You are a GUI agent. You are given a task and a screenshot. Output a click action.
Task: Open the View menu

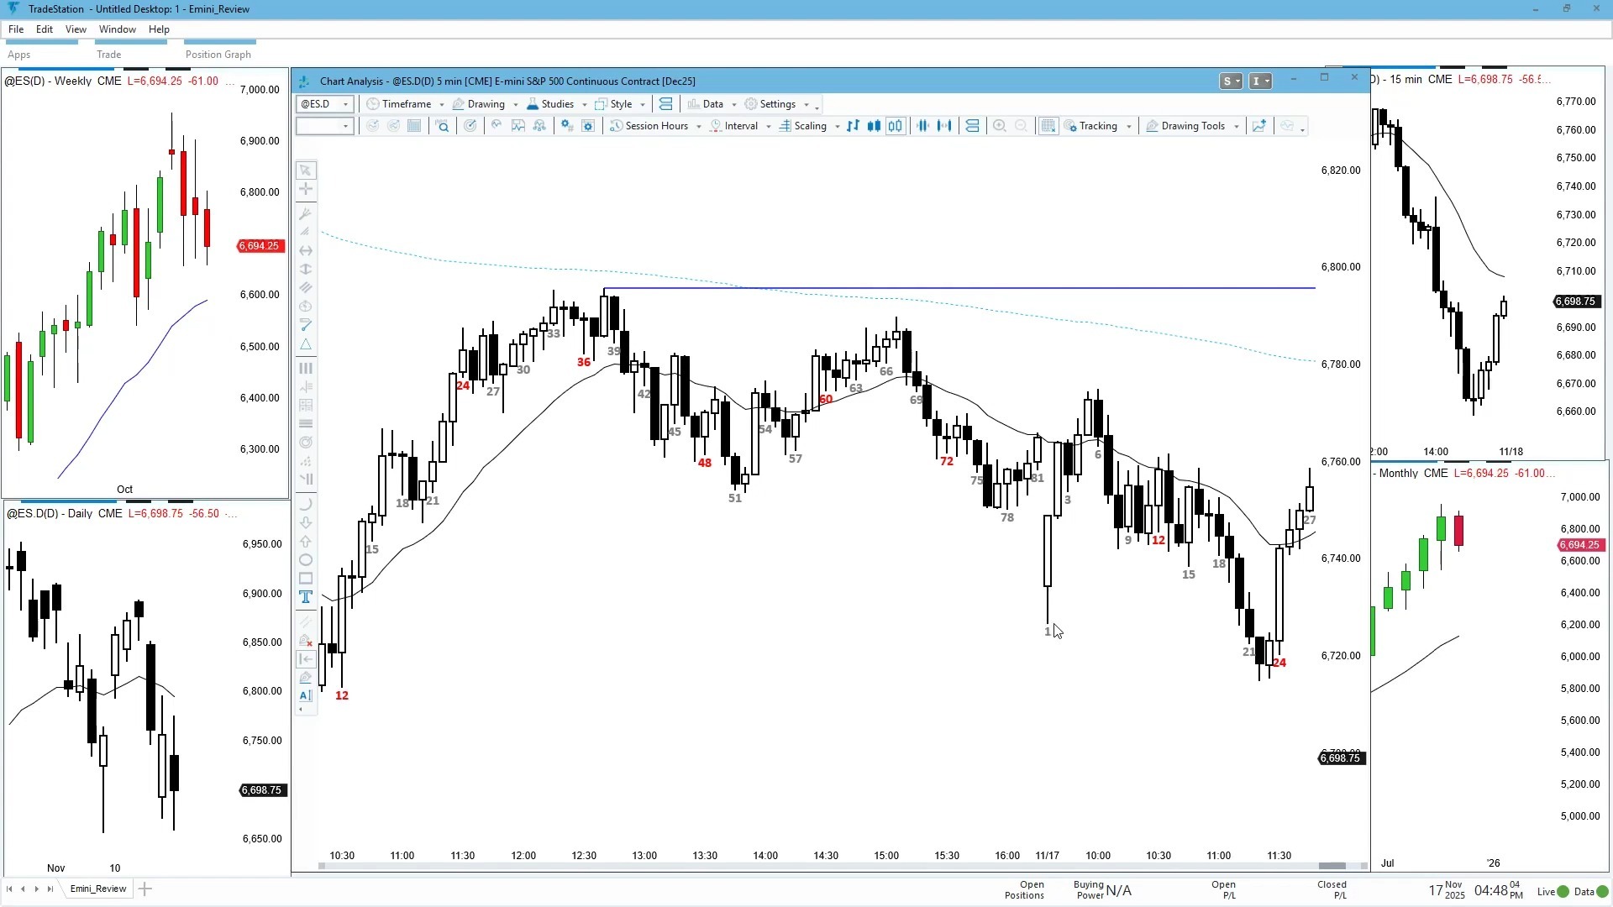76,29
